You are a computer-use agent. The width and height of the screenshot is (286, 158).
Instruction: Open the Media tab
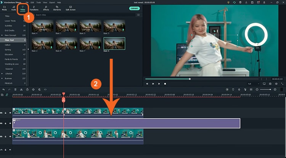[x=4, y=8]
